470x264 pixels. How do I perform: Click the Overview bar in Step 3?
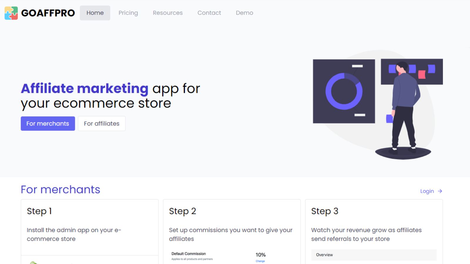coord(374,255)
